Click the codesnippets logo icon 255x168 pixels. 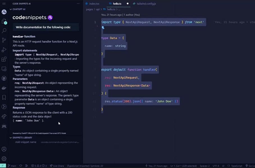click(x=50, y=17)
